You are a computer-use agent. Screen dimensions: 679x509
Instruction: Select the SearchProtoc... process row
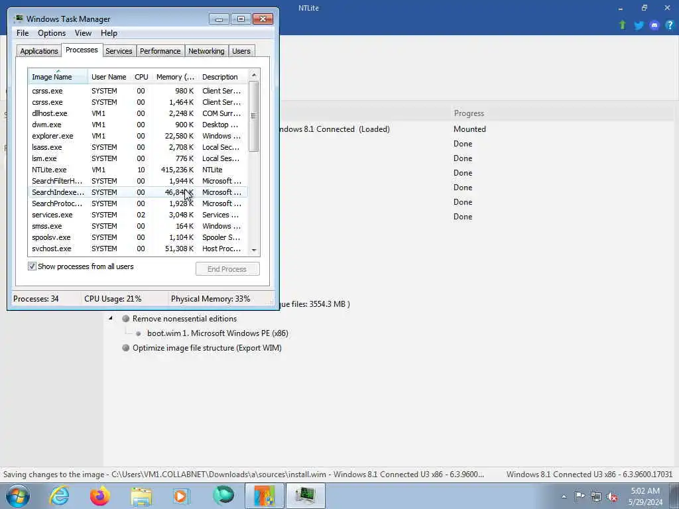click(x=138, y=203)
